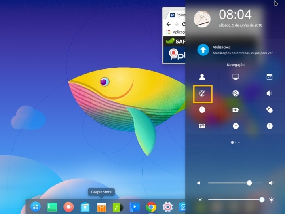Image resolution: width=285 pixels, height=214 pixels.
Task: Go to the second navigation page dot
Action: point(236,142)
